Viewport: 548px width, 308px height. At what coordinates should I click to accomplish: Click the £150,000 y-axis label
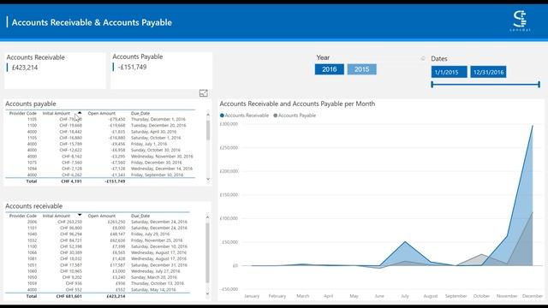point(229,194)
